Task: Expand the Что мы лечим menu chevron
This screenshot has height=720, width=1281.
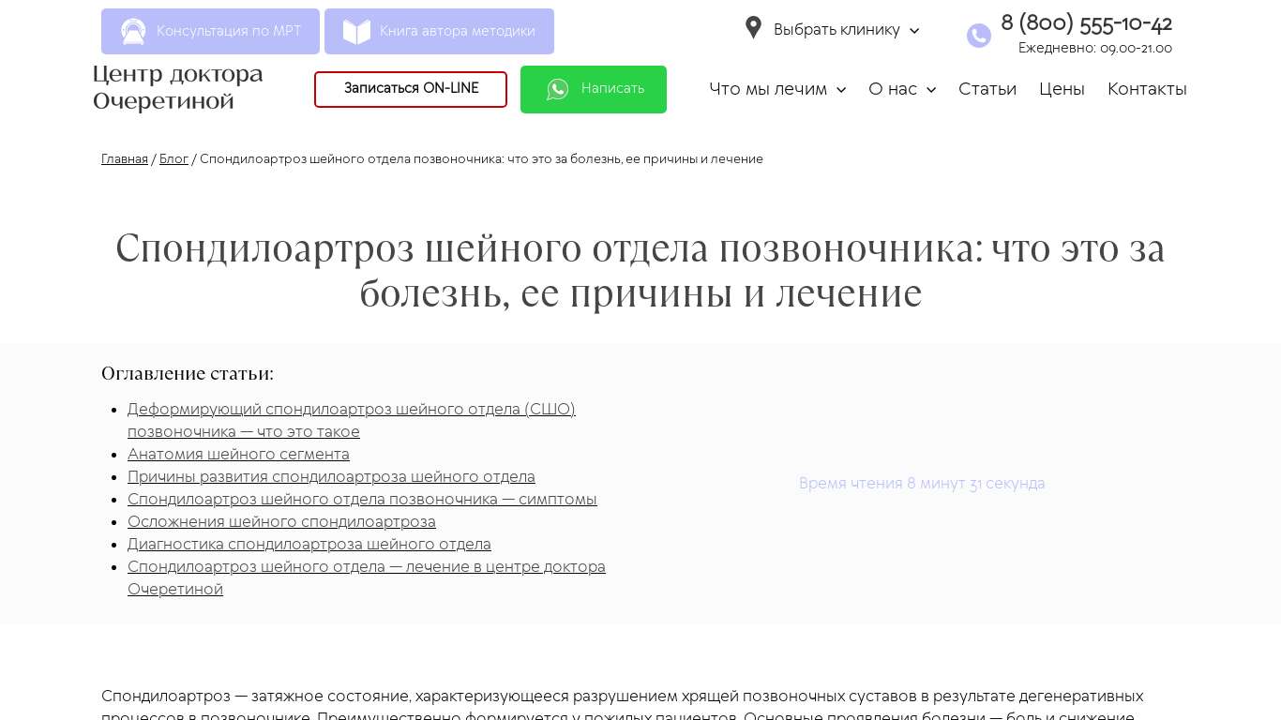Action: pyautogui.click(x=841, y=90)
